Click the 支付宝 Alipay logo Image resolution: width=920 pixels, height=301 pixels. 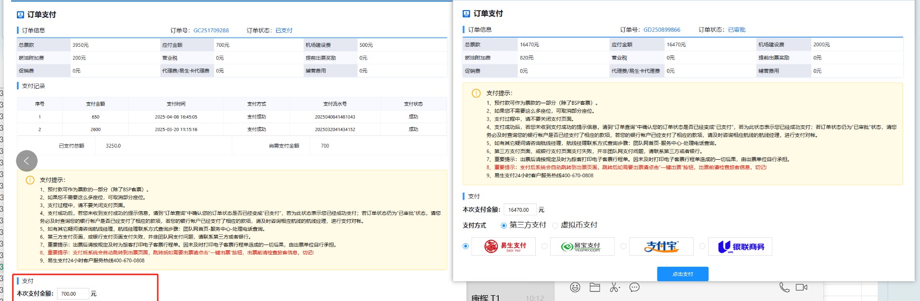(x=661, y=246)
